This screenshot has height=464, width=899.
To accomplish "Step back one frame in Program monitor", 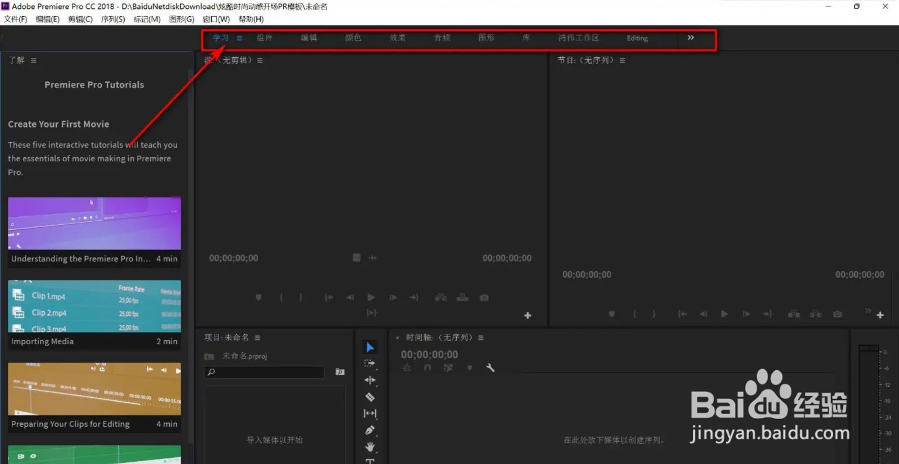I will click(703, 314).
